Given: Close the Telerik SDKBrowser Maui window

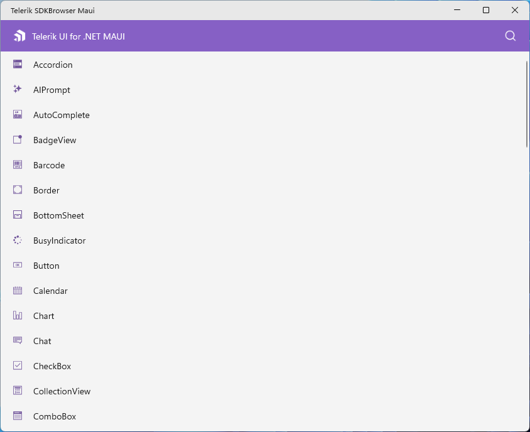Looking at the screenshot, I should [x=514, y=10].
